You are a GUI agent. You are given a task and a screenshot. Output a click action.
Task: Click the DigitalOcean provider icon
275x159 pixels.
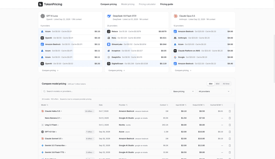(109, 64)
